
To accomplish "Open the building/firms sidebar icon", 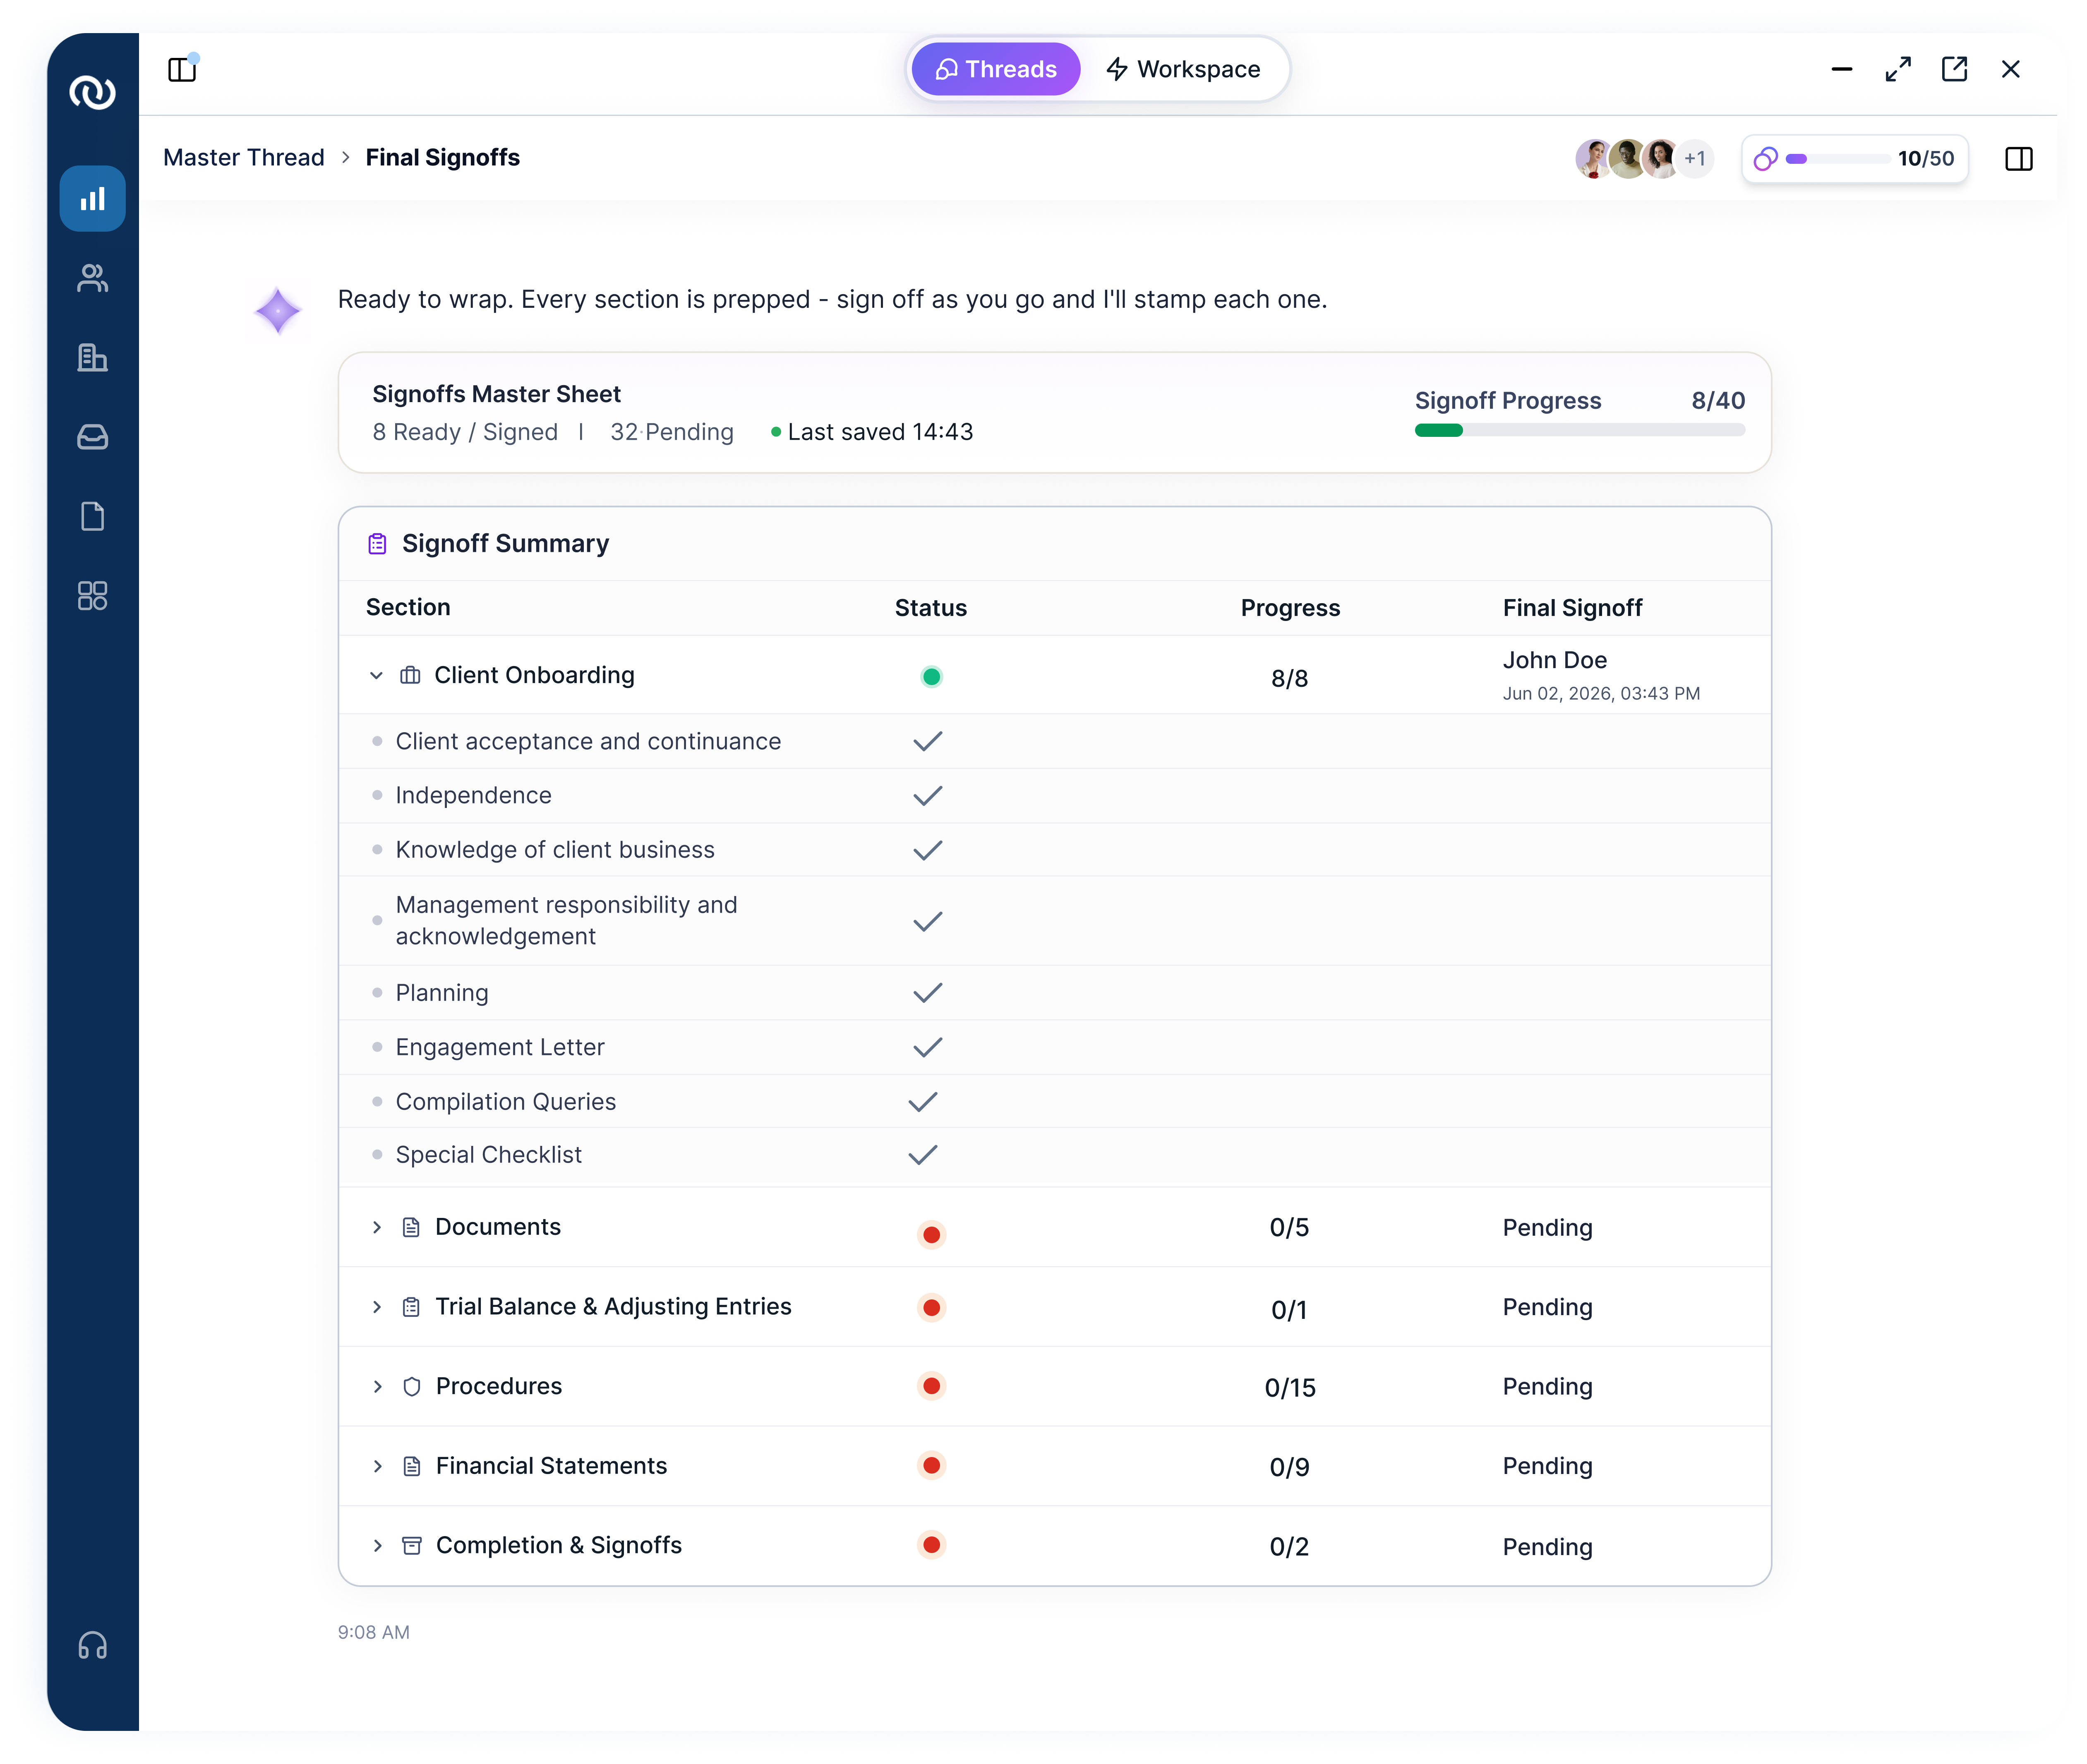I will click(x=92, y=357).
